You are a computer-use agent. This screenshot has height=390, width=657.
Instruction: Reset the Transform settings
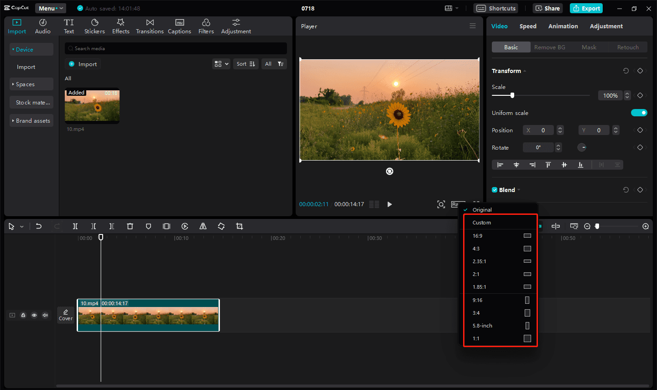coord(626,71)
